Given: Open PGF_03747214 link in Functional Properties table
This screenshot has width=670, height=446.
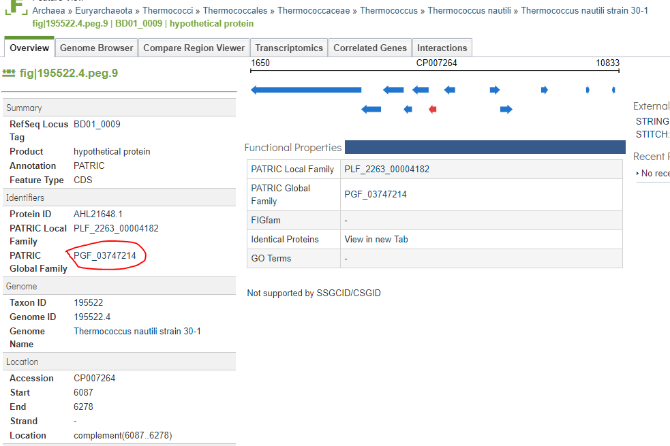Looking at the screenshot, I should pyautogui.click(x=376, y=194).
